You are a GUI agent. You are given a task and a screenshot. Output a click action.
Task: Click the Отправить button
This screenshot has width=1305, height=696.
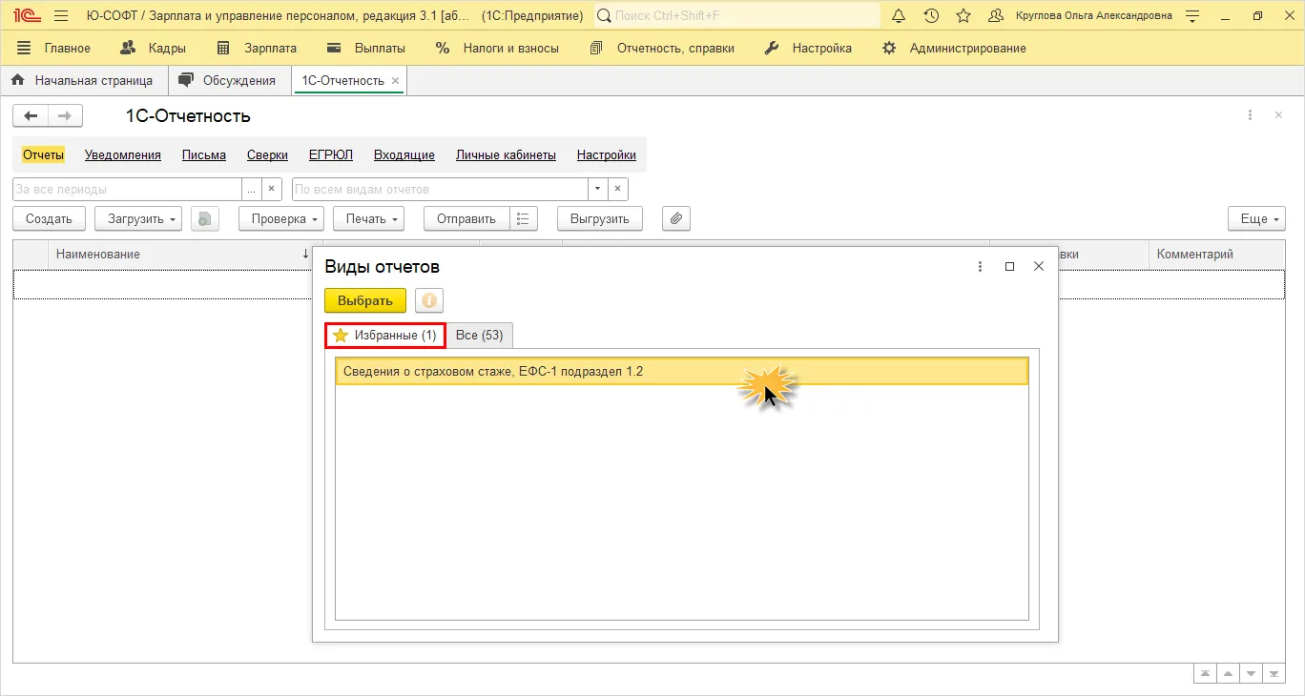[466, 218]
